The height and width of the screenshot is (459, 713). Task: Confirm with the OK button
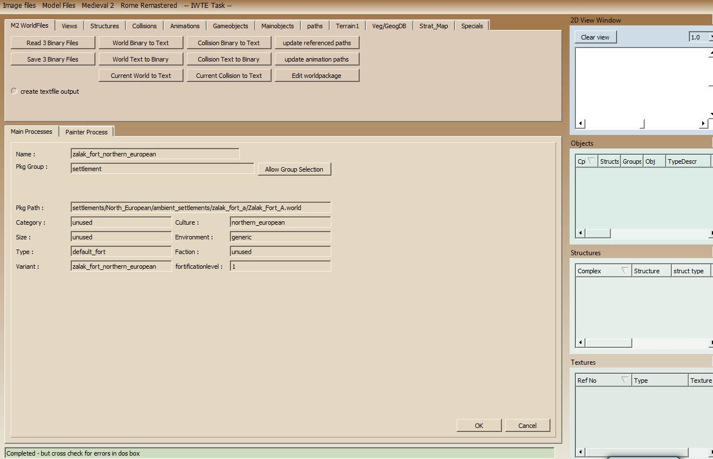(479, 426)
